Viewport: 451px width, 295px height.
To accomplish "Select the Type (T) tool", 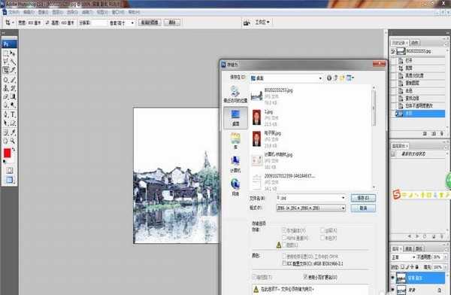I will click(x=13, y=115).
